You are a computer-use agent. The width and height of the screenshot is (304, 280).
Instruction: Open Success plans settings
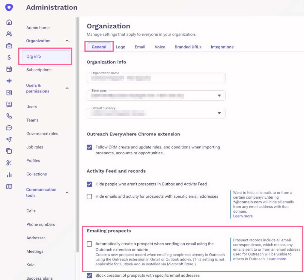[39, 278]
